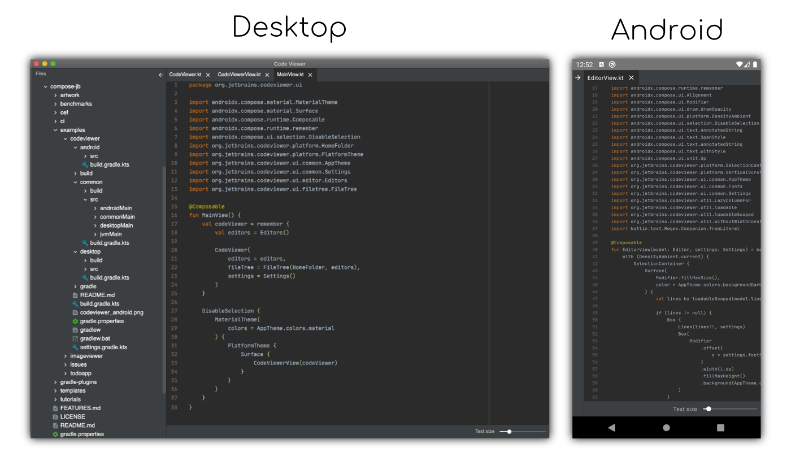The image size is (791, 452).
Task: Click the settings.gradle.kts wrench icon
Action: tap(75, 347)
